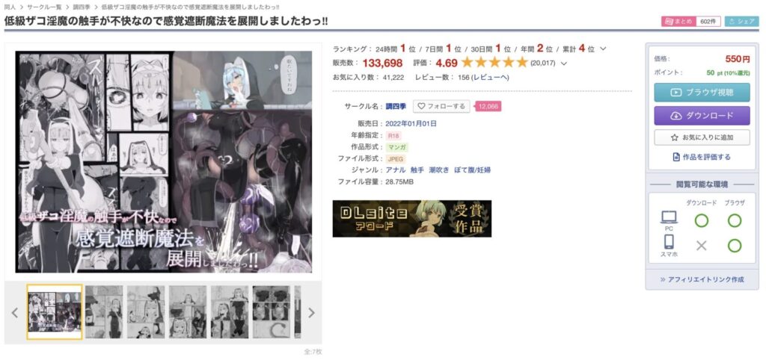The width and height of the screenshot is (766, 363).
Task: Click the star icon for お気に入りに追加
Action: click(674, 137)
